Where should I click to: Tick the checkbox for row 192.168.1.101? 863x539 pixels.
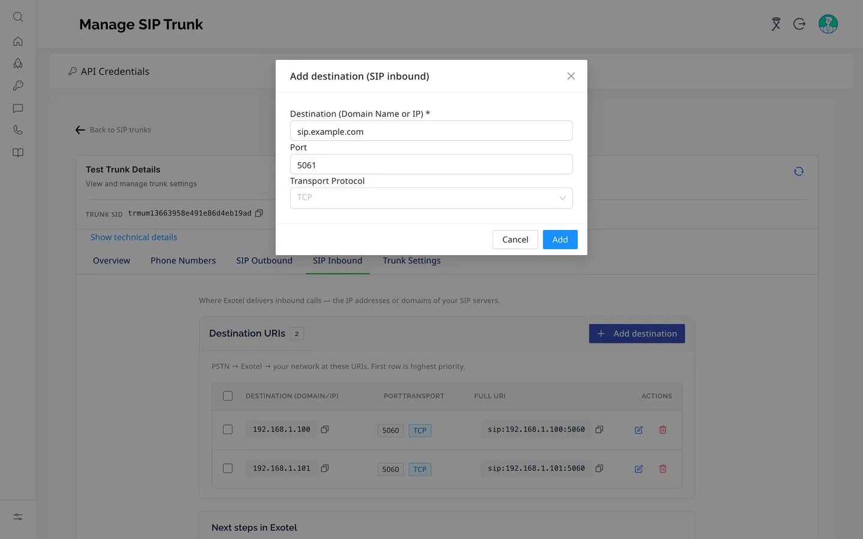tap(228, 468)
